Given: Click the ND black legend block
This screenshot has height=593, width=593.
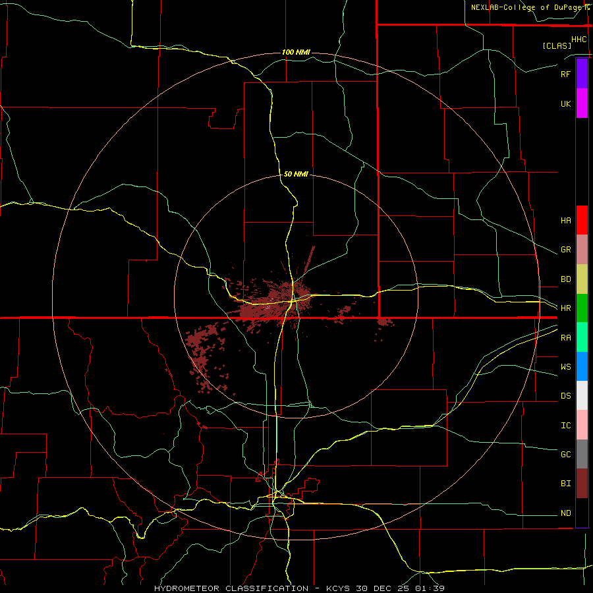Looking at the screenshot, I should point(582,513).
